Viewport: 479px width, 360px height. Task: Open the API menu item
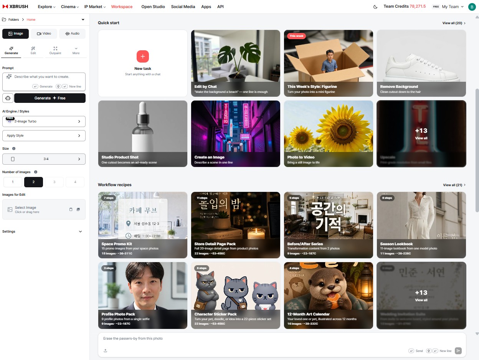coord(220,7)
